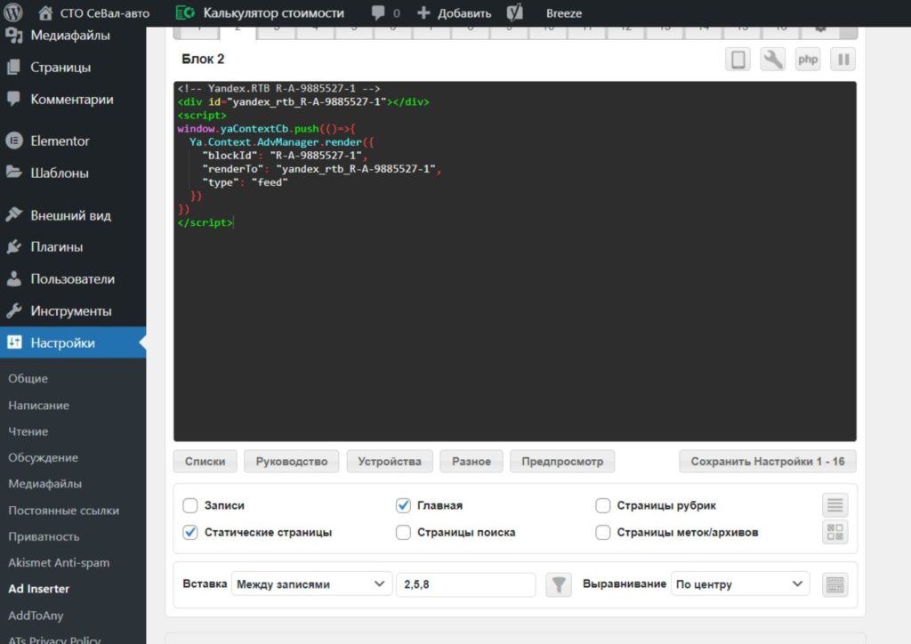Click the calculator icon for Калькулятор стоимости

(x=185, y=12)
